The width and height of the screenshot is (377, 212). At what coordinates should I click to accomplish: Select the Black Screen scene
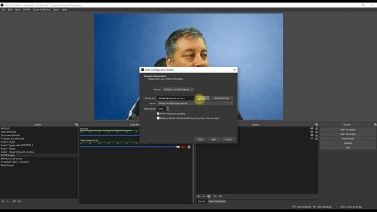point(39,165)
